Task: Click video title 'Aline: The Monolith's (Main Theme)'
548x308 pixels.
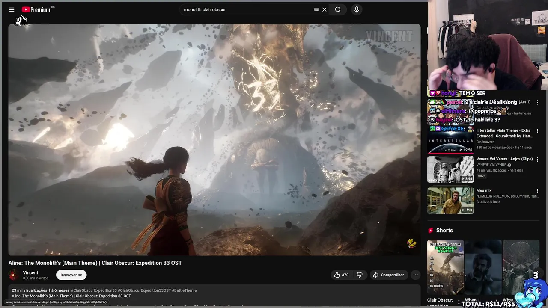Action: 95,263
